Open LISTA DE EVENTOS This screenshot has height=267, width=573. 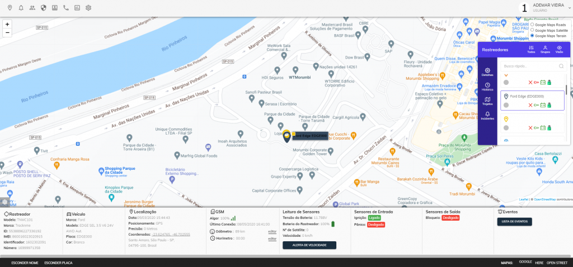point(515,221)
